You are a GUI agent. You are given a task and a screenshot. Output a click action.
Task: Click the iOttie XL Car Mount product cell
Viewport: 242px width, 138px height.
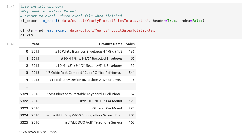click(x=107, y=108)
